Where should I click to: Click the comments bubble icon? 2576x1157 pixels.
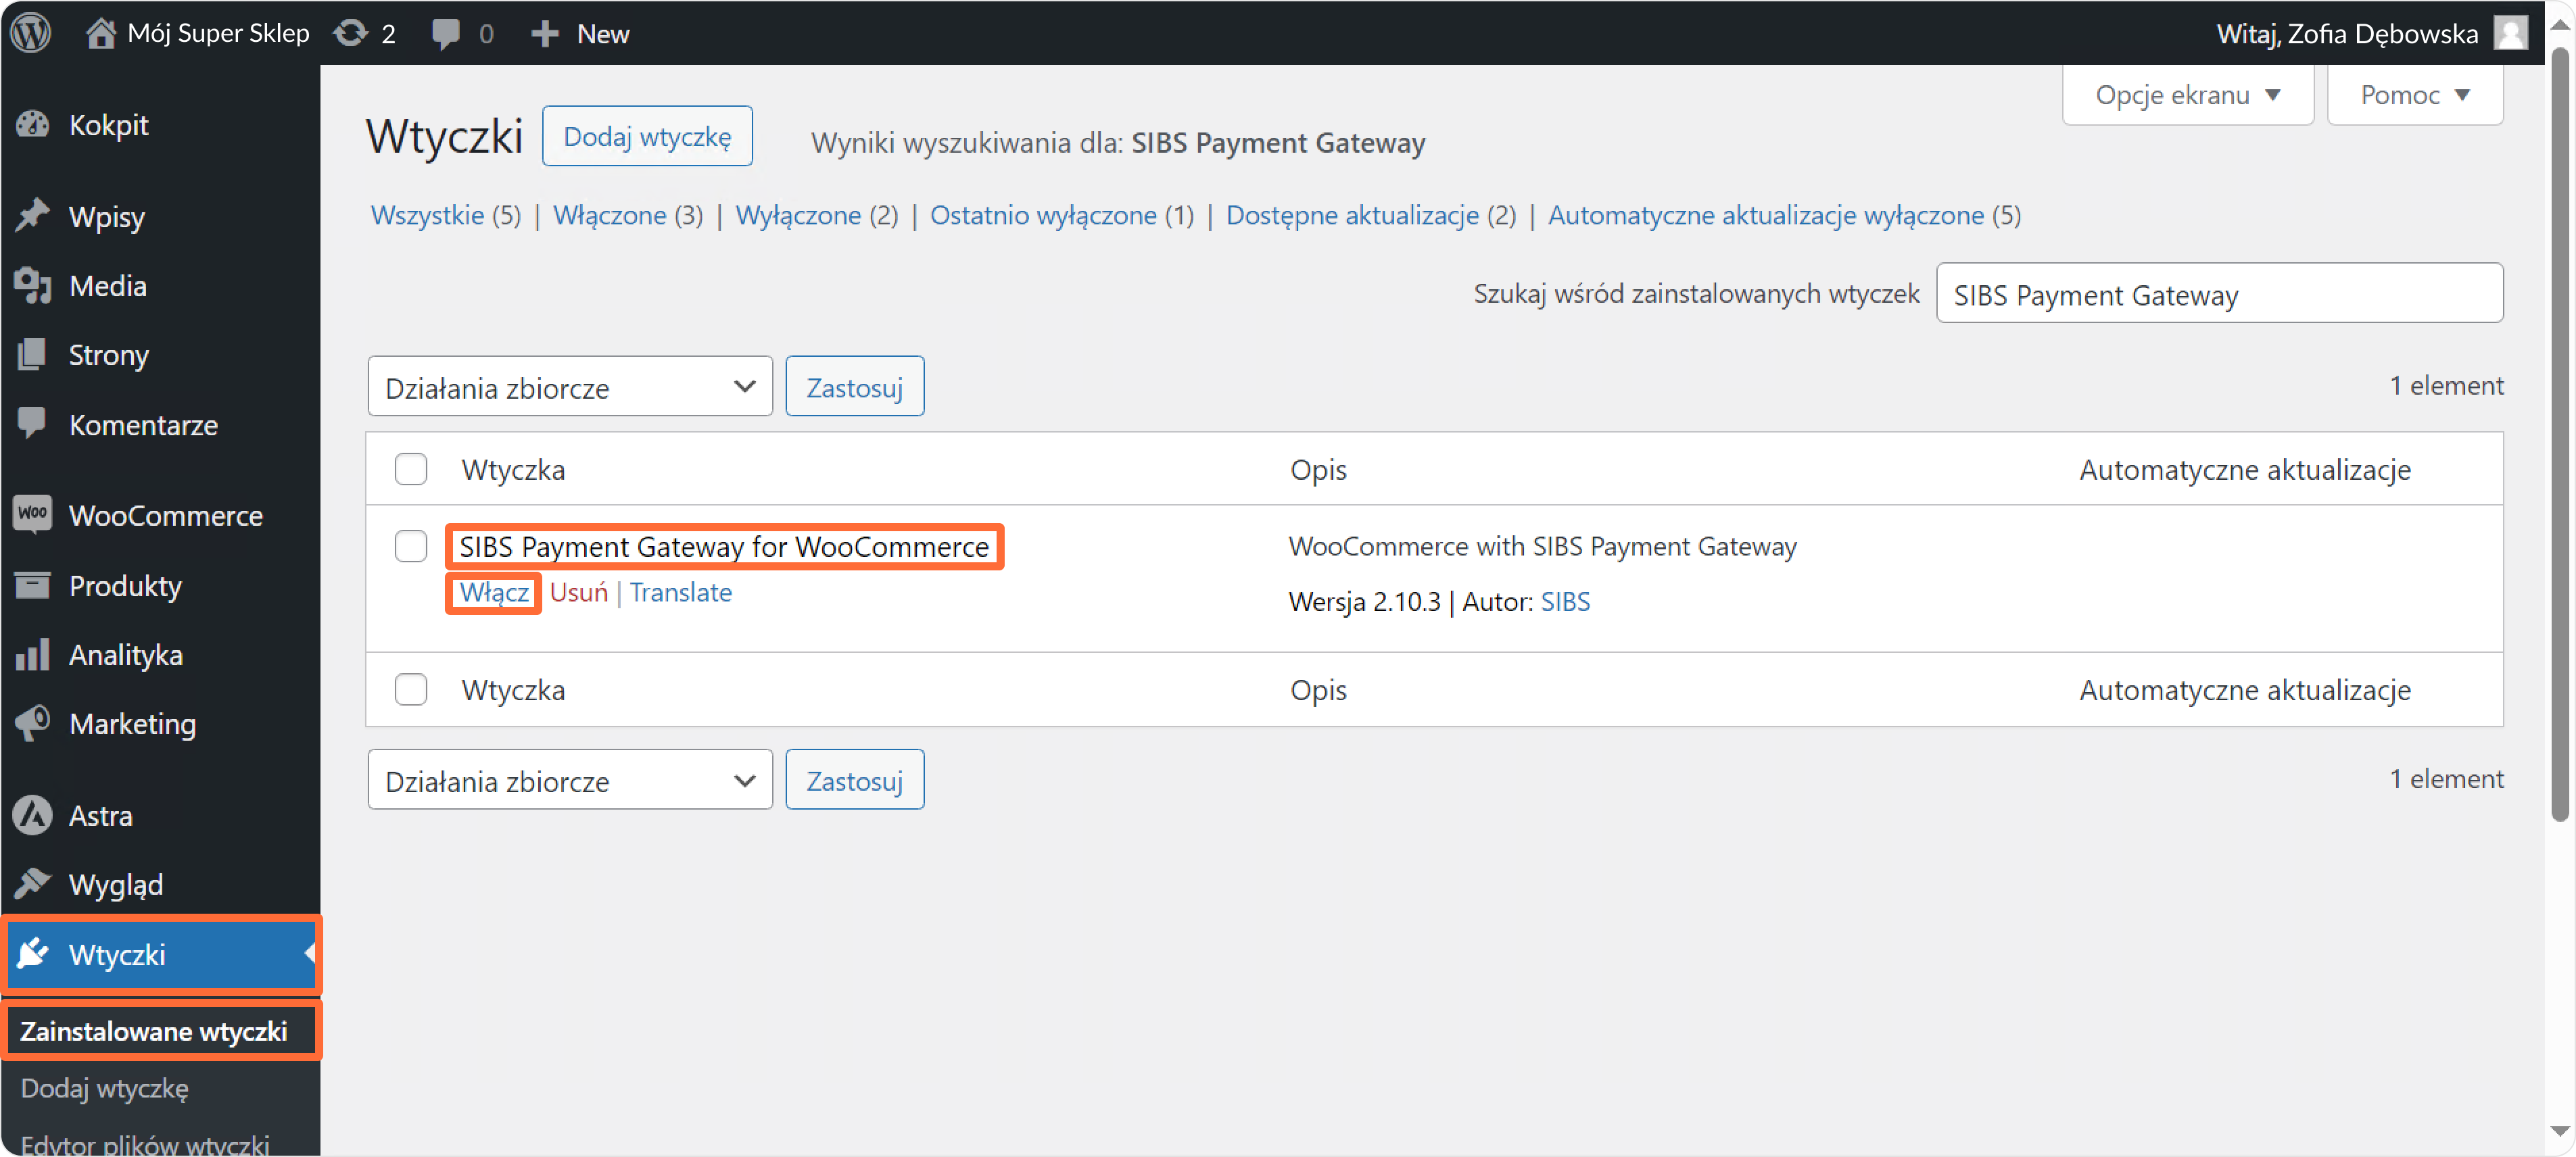(x=445, y=33)
